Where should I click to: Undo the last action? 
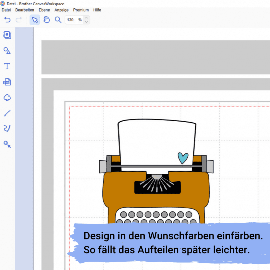point(7,20)
